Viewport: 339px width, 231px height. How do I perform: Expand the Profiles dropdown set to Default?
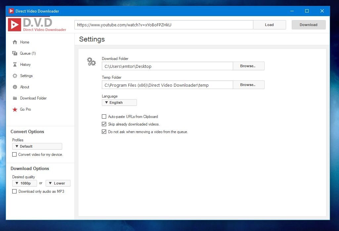point(37,146)
